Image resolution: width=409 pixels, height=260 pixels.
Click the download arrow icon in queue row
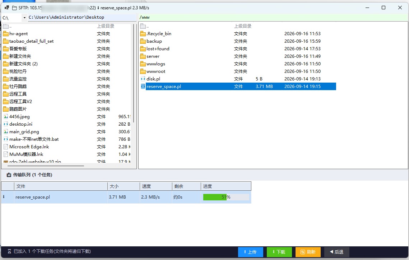point(4,197)
